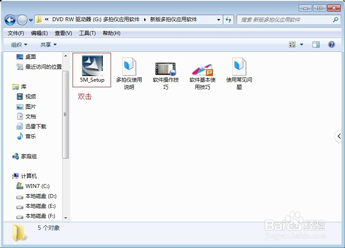Select 桌面 in navigation pane

coord(26,57)
